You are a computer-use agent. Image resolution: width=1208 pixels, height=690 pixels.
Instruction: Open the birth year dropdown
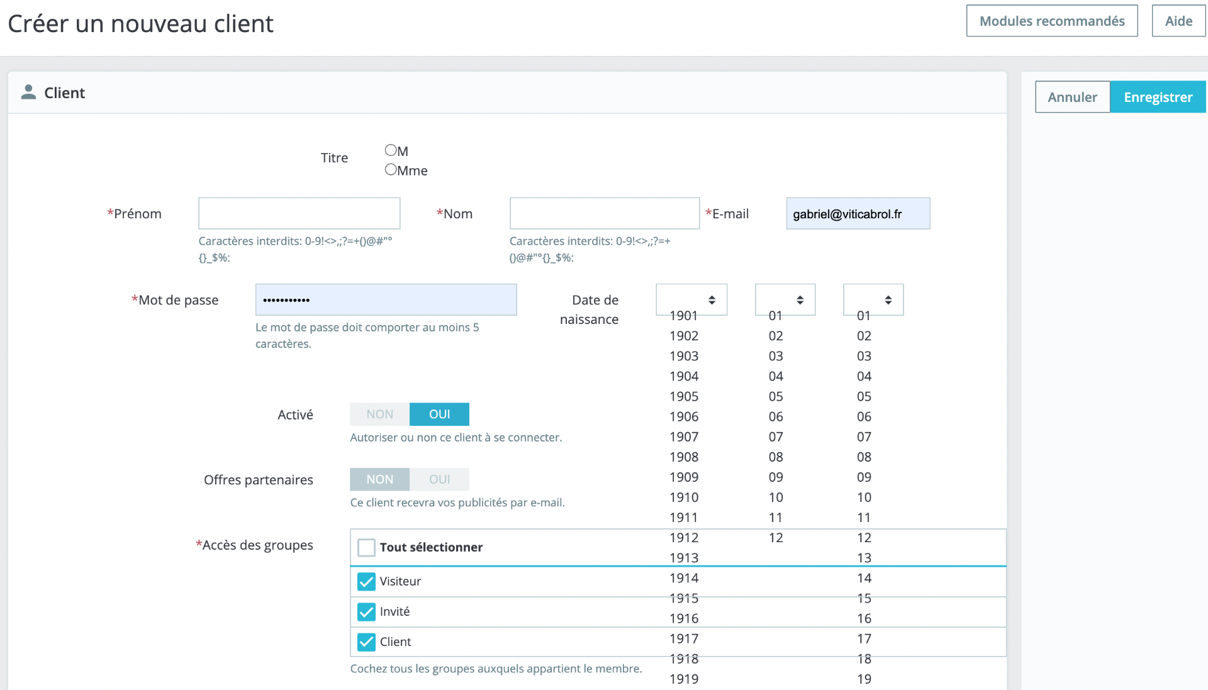(x=691, y=300)
